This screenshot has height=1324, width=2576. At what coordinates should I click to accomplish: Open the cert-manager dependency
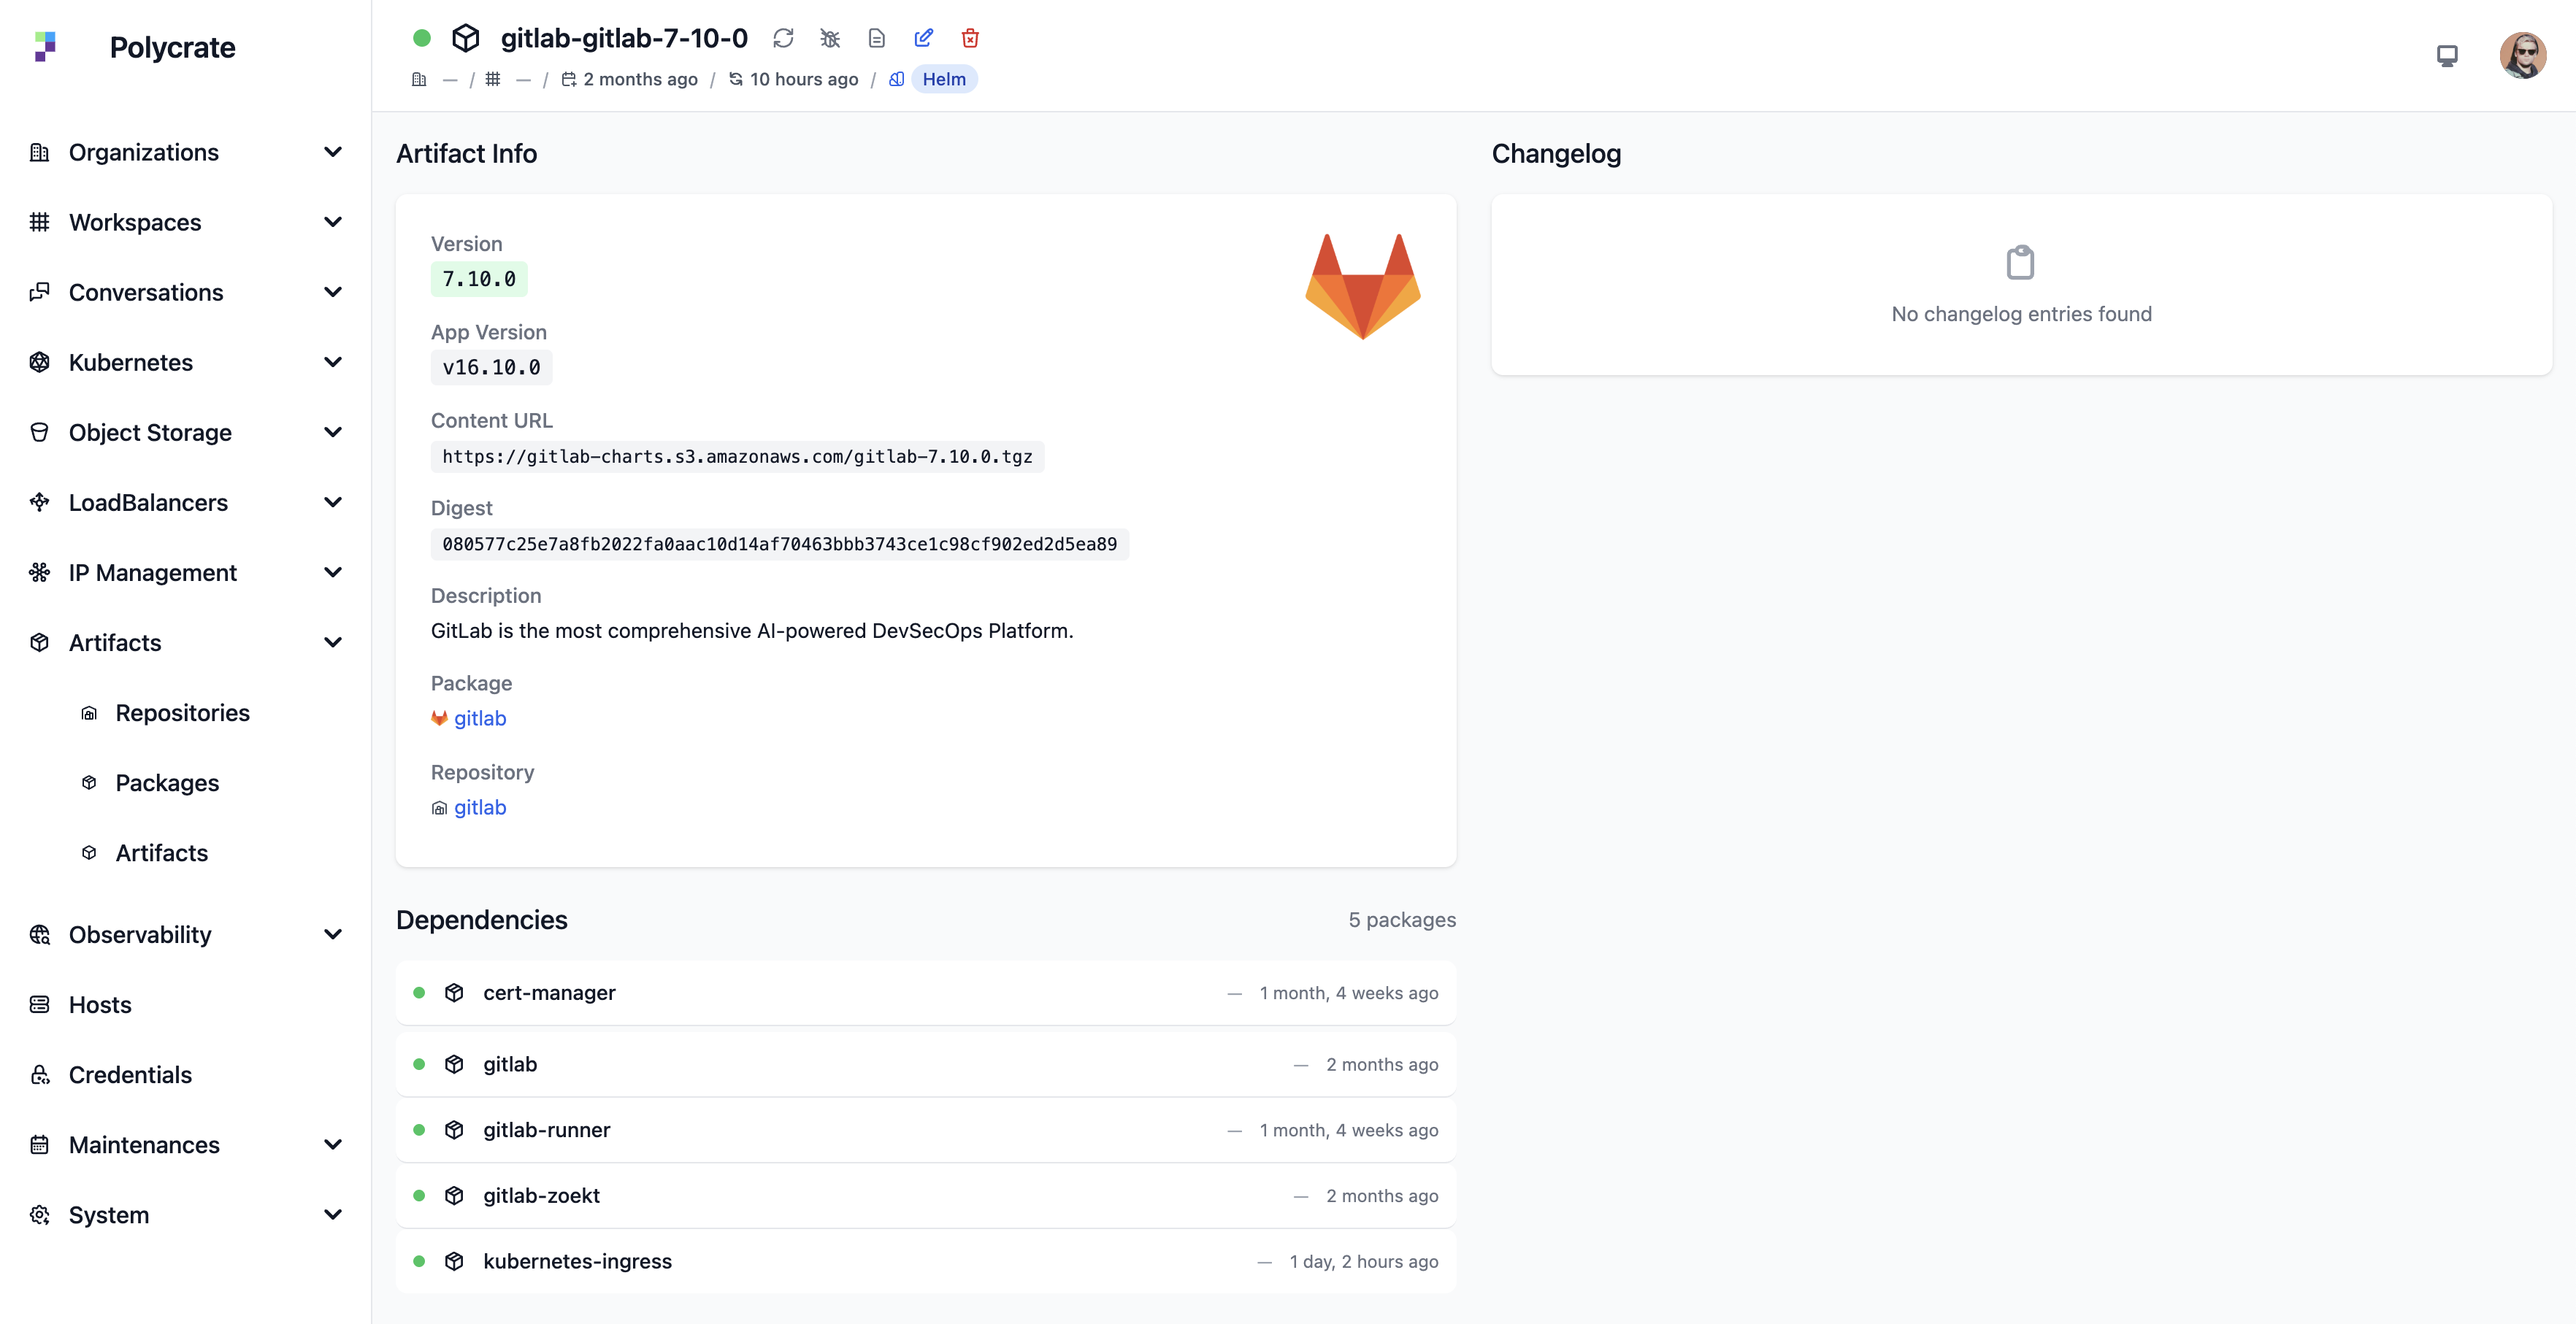(x=926, y=992)
